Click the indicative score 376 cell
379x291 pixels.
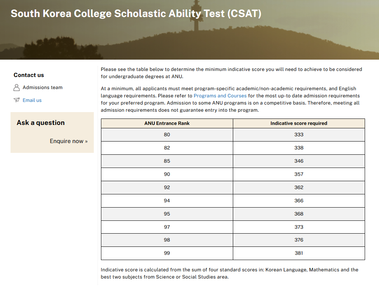point(299,240)
